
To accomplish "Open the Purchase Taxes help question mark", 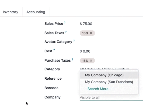I will pos(72,59).
